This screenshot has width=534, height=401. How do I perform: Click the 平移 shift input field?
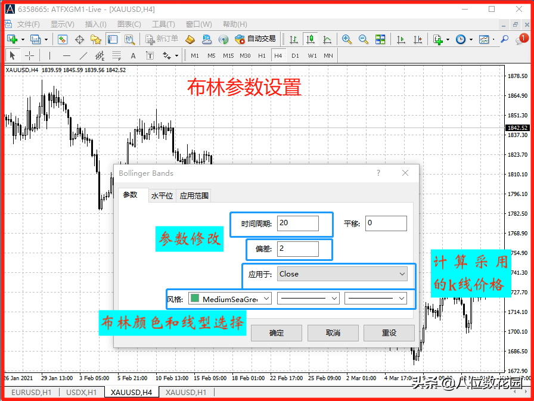click(386, 223)
